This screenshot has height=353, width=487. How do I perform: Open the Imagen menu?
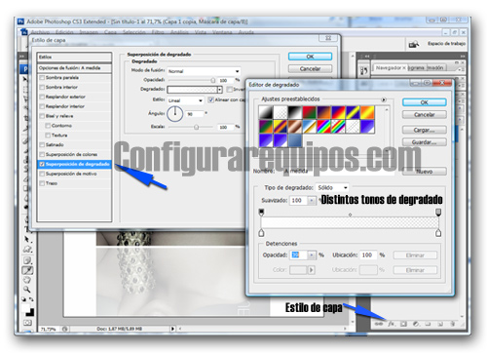[89, 32]
